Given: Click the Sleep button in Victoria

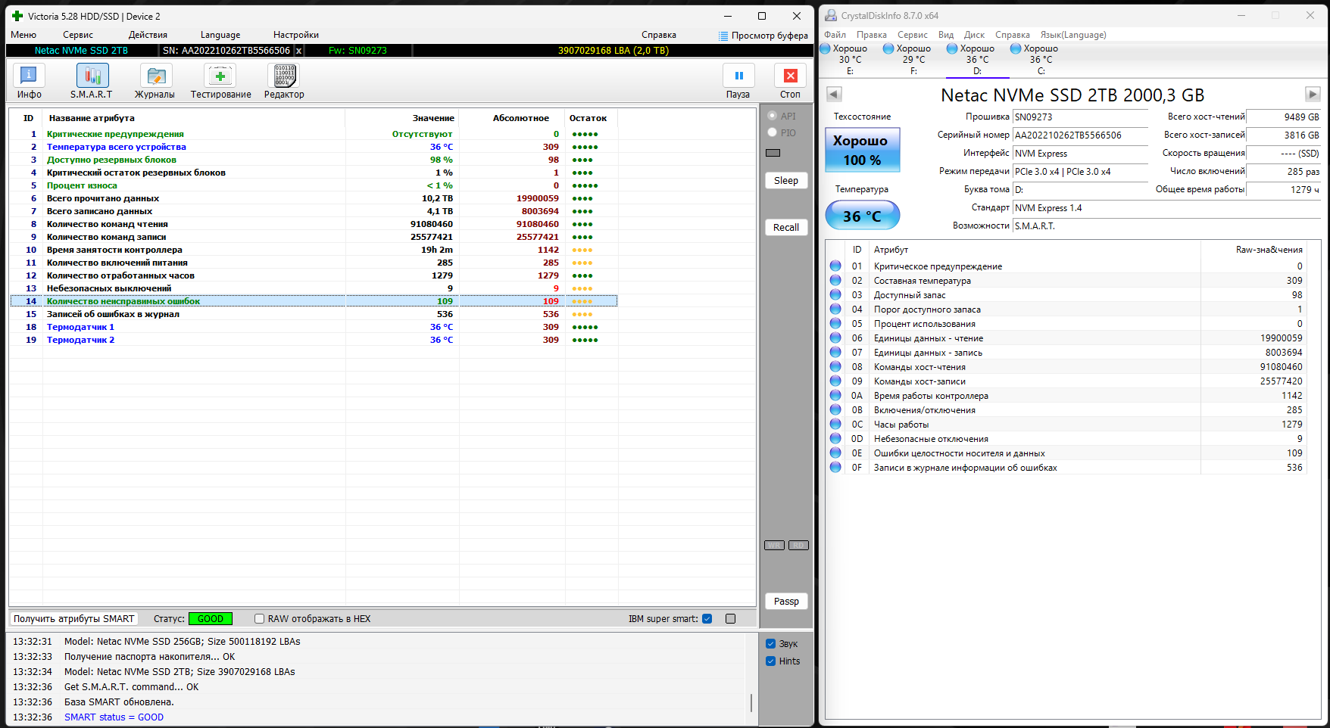Looking at the screenshot, I should pos(786,181).
